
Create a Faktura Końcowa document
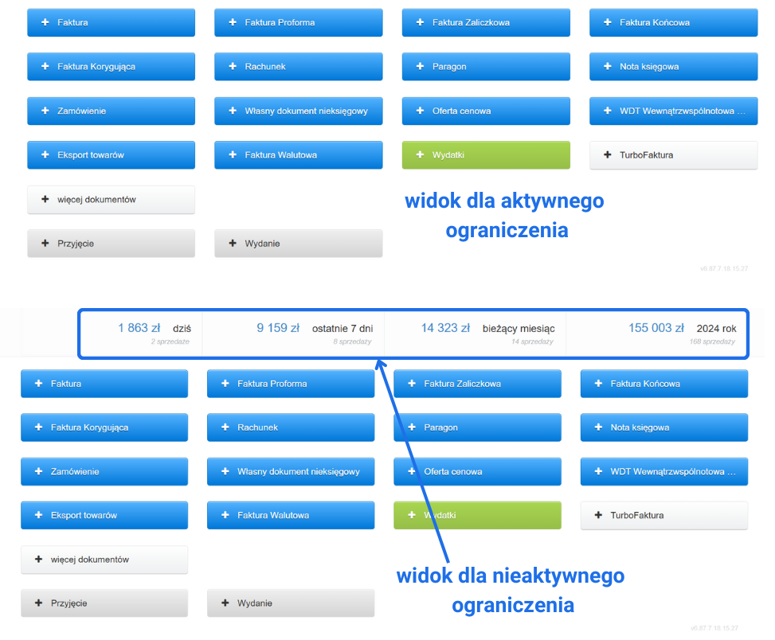coord(673,22)
